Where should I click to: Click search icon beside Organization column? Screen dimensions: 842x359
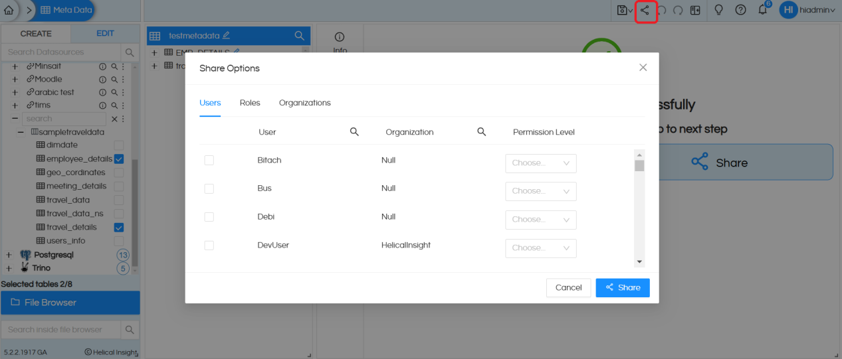point(482,132)
